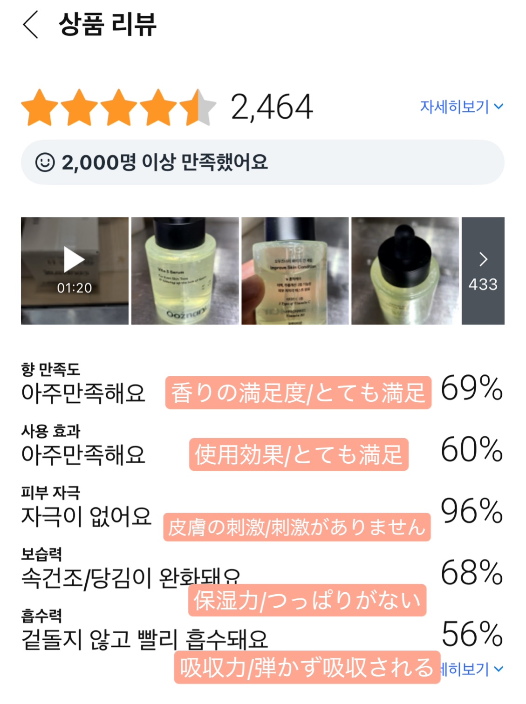
Task: View the hand-held bottle label photo
Action: (x=295, y=271)
